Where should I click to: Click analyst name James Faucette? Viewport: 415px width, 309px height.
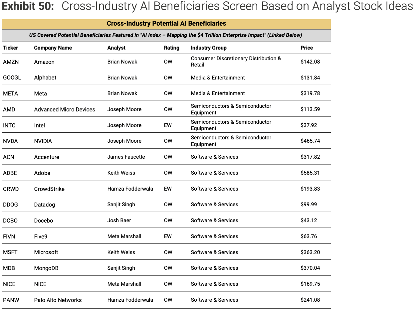point(126,157)
